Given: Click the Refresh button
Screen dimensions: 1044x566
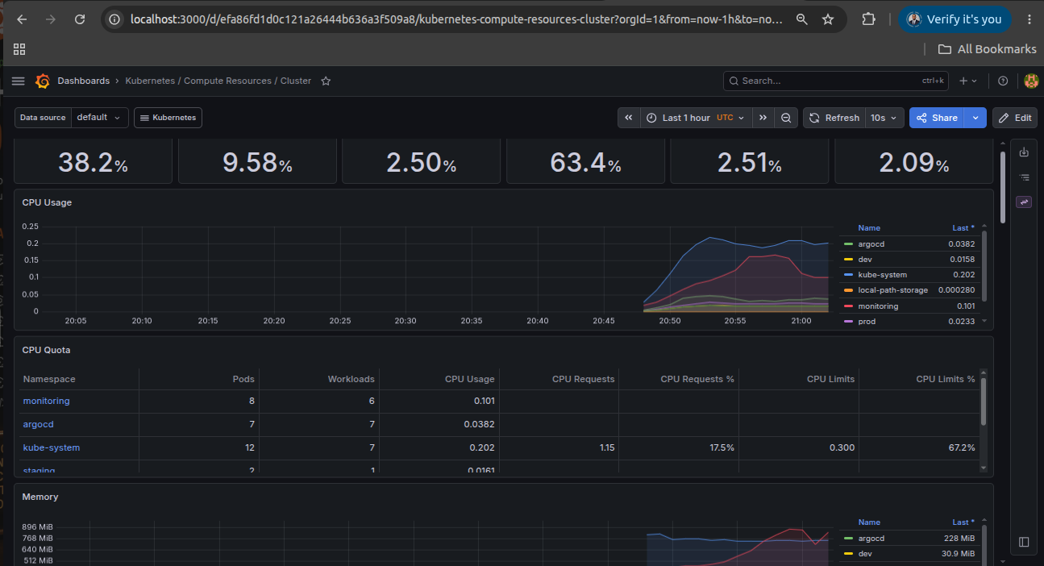Looking at the screenshot, I should point(834,118).
